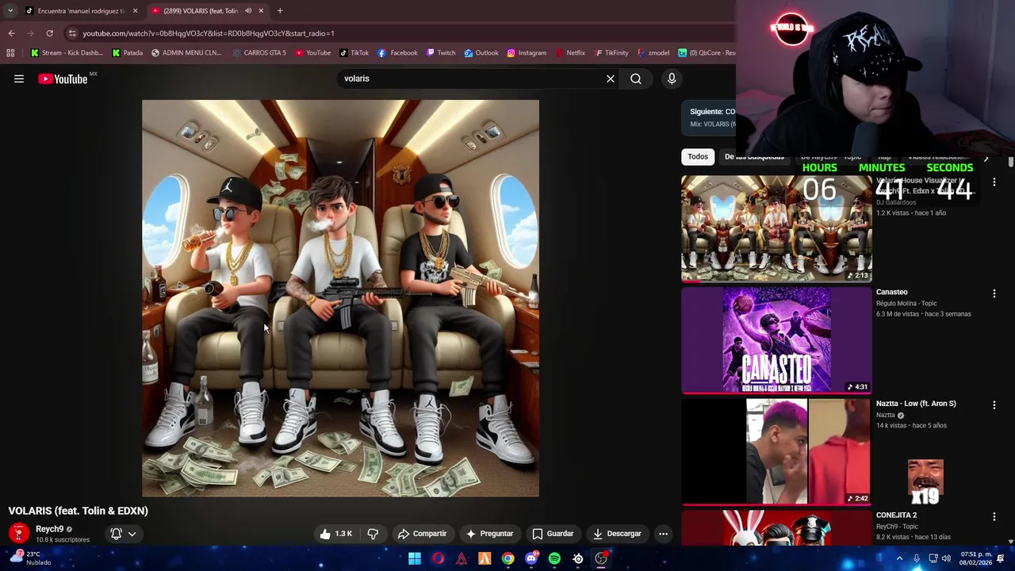Open the Canasteo video thumbnail

tap(776, 340)
